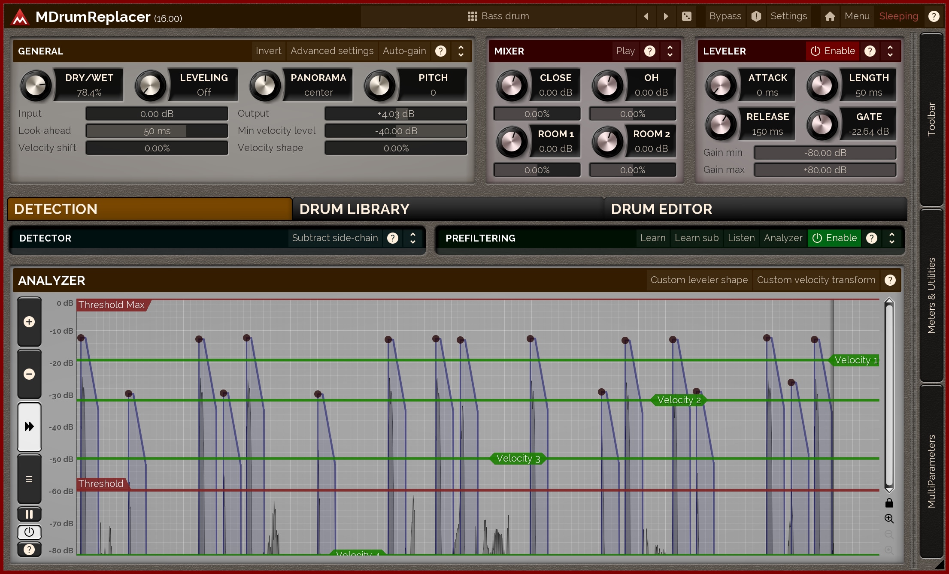The image size is (949, 574).
Task: Open Mixer panel preset arrows
Action: (670, 51)
